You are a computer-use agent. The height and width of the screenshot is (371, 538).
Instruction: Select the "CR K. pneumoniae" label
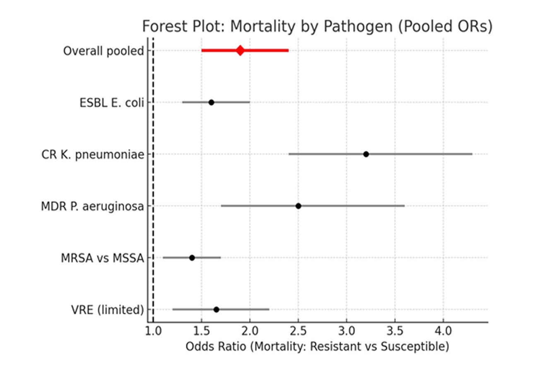(93, 154)
